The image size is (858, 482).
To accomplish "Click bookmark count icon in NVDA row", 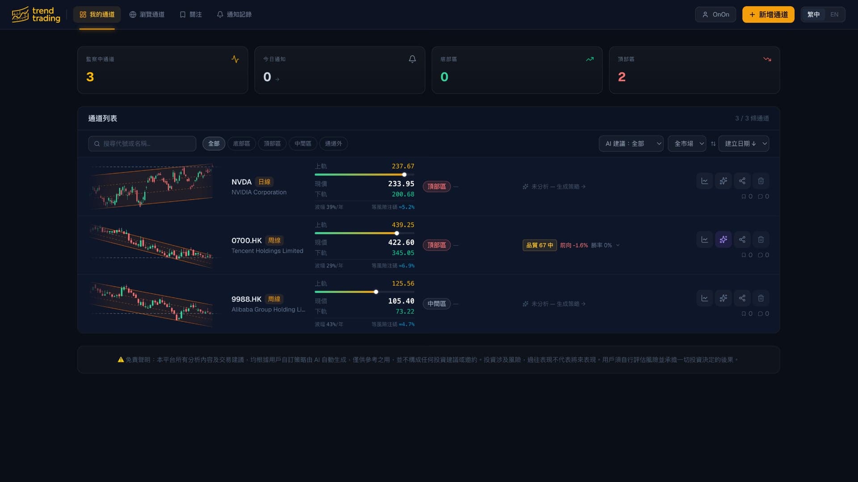I will tap(744, 196).
